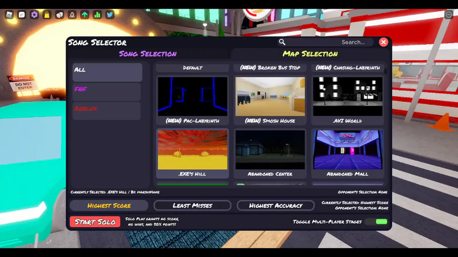Choose the (NEW) Chasing-Labyrinth map
This screenshot has width=458, height=257.
click(x=348, y=68)
